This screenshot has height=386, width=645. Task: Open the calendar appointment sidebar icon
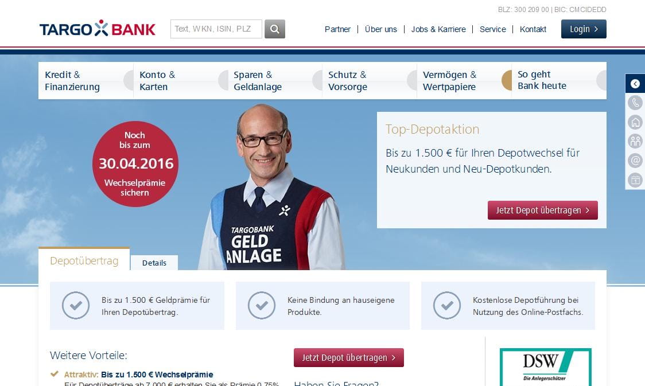(635, 180)
